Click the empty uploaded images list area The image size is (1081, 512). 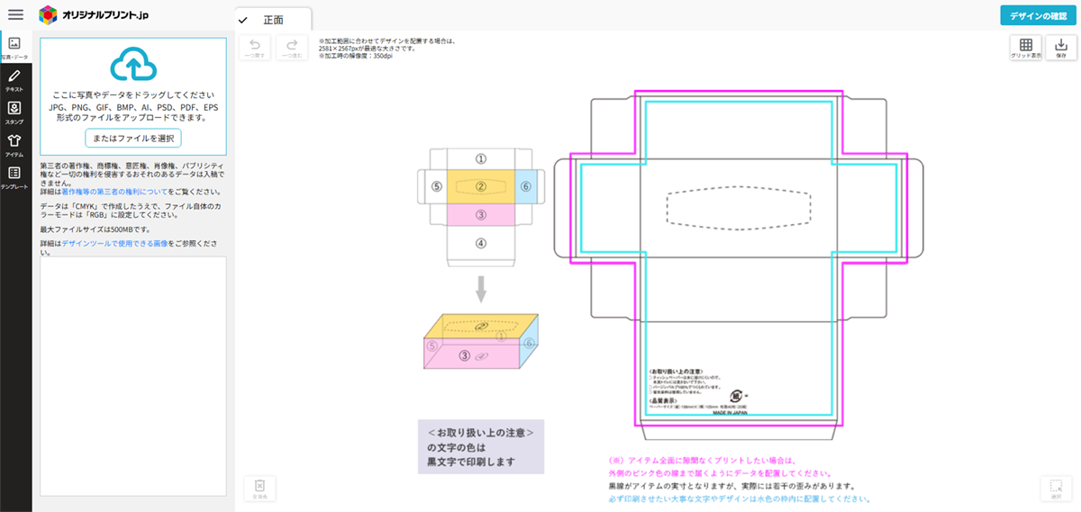(x=133, y=376)
